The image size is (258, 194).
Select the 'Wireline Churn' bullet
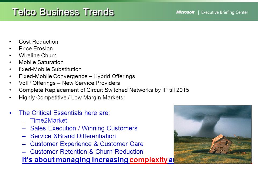pyautogui.click(x=38, y=56)
